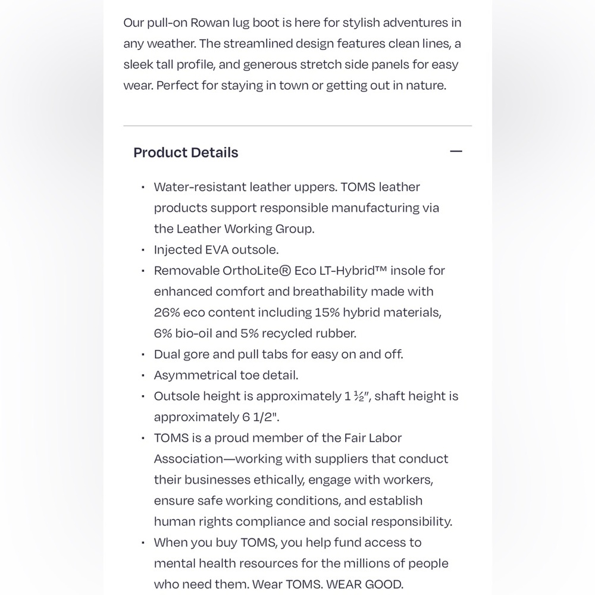This screenshot has height=595, width=595.
Task: Click the water-resistant leather uppers bullet
Action: pyautogui.click(x=296, y=208)
